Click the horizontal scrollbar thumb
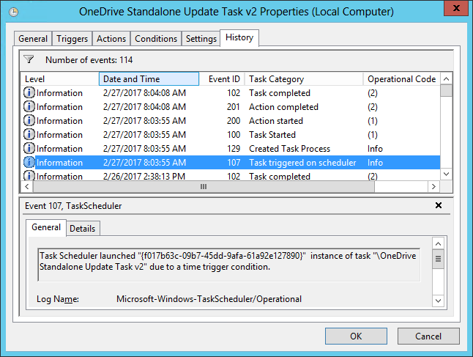The width and height of the screenshot is (473, 357). (x=204, y=186)
